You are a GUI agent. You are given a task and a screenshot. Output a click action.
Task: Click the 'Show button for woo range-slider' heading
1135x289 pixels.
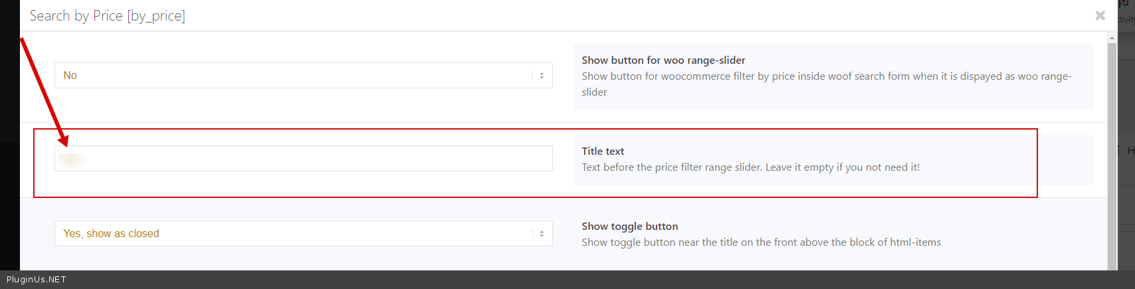pos(663,60)
